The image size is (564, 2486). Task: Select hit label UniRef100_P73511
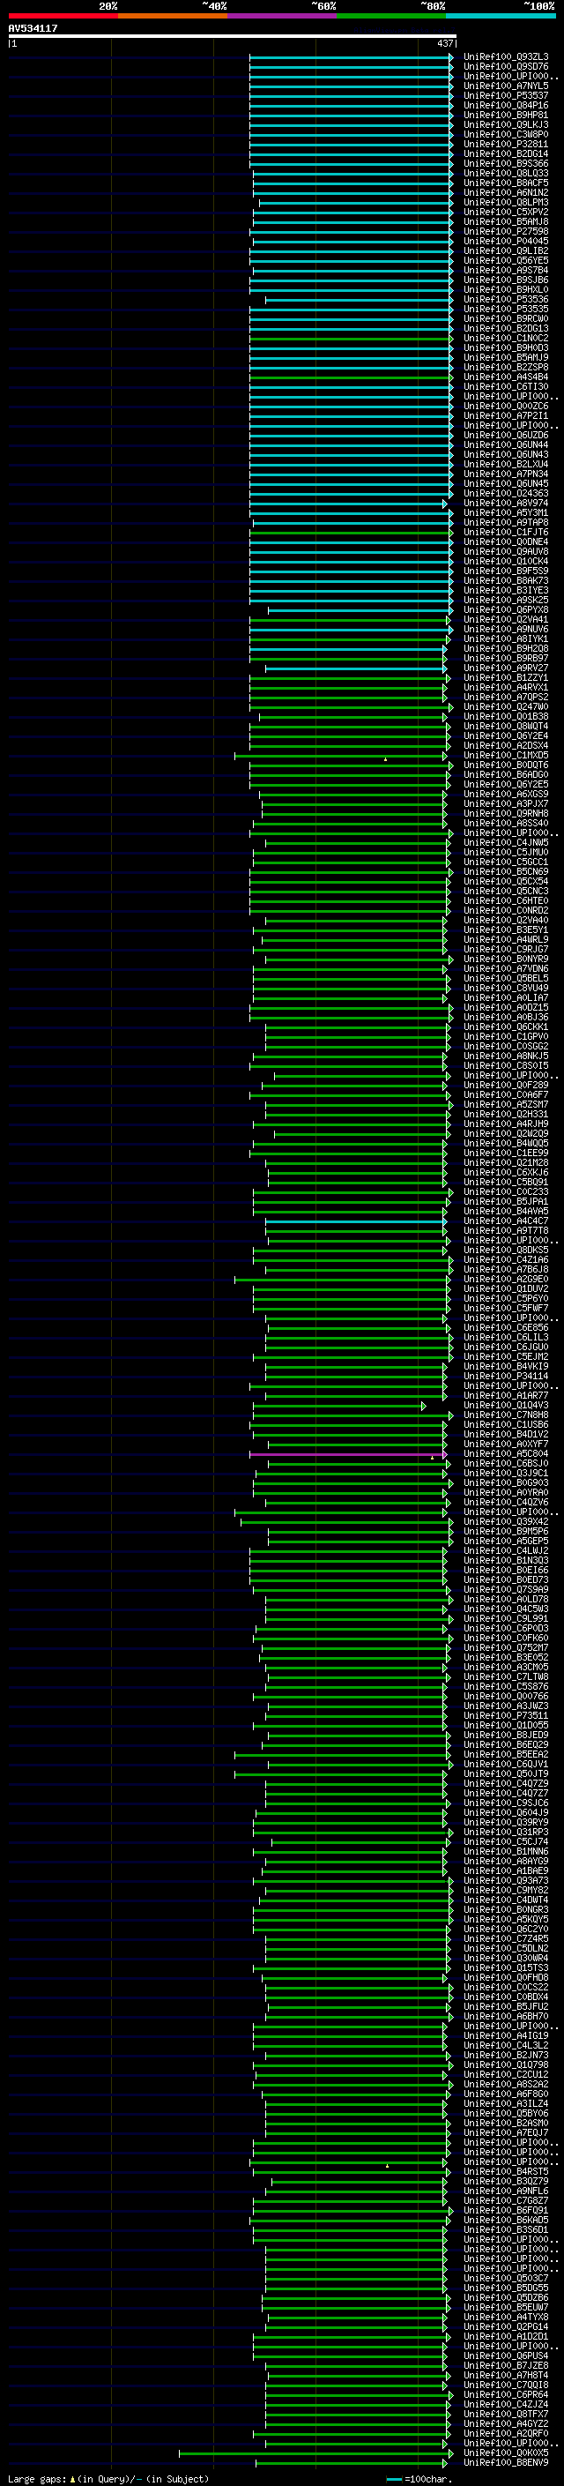coord(505,1716)
